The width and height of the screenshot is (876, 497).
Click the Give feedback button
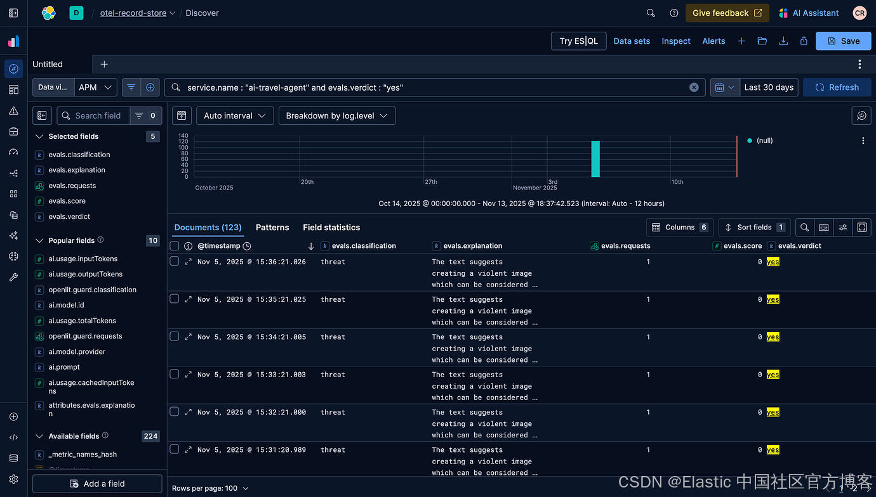(x=727, y=13)
